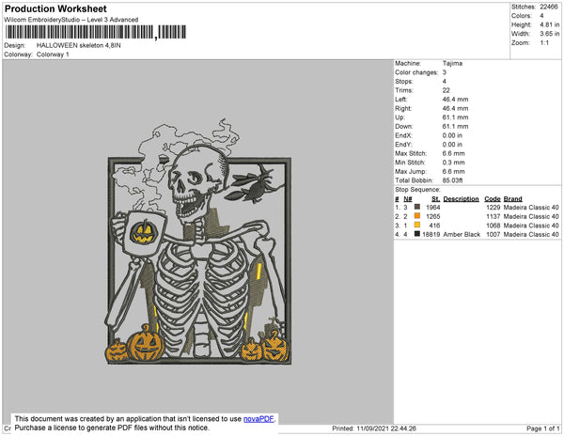Click the Colors value '4'
The width and height of the screenshot is (564, 436).
(541, 16)
